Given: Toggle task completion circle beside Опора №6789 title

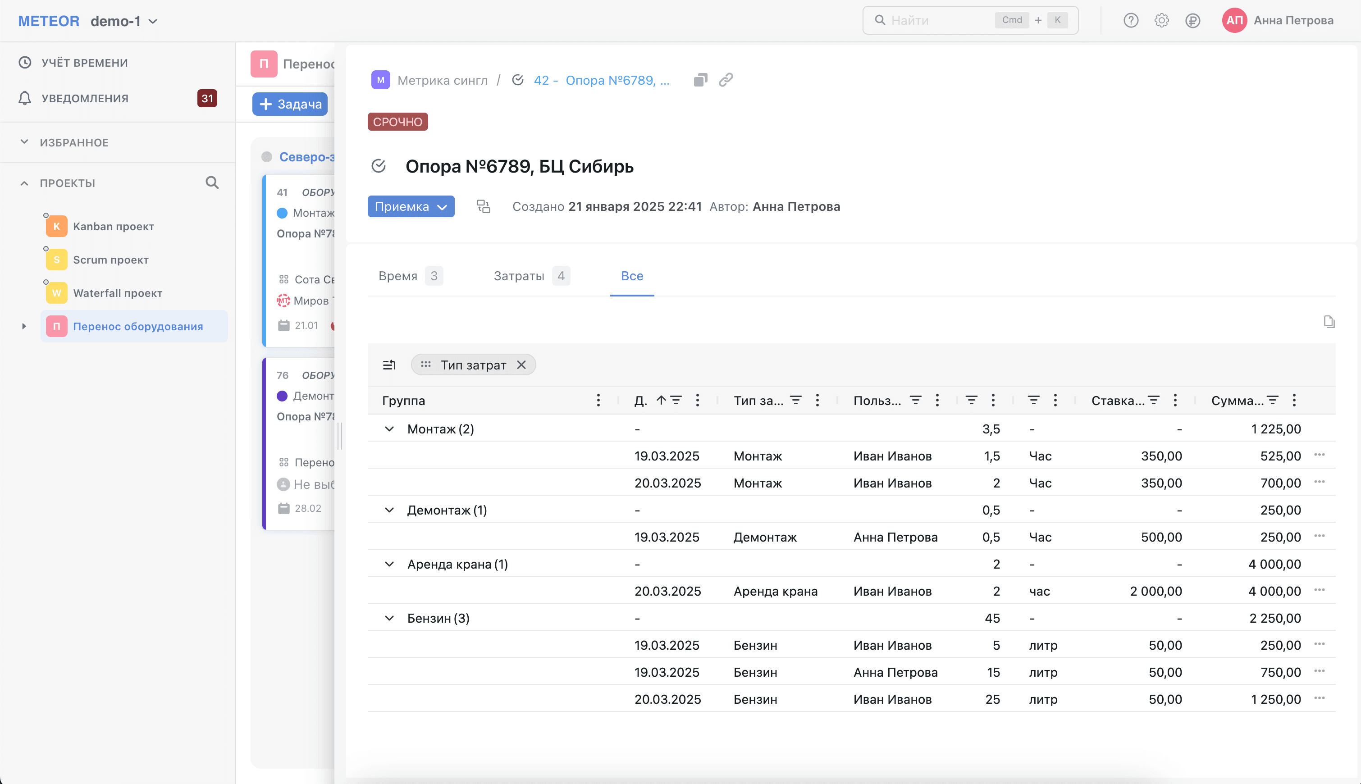Looking at the screenshot, I should (379, 166).
